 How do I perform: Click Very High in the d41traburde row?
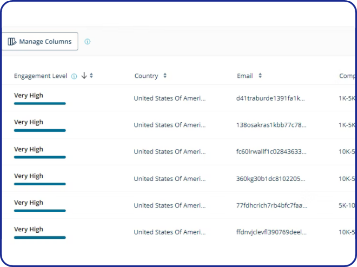coord(28,95)
